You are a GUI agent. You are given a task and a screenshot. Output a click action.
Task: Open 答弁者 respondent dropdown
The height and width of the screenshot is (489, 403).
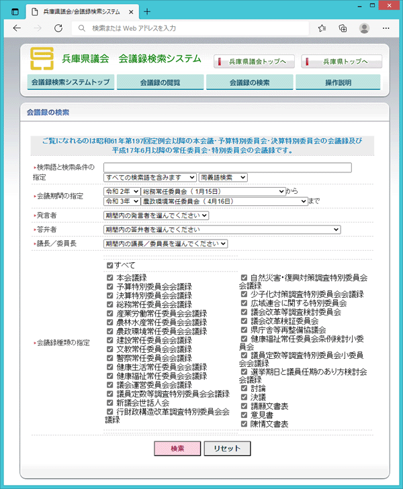222,229
